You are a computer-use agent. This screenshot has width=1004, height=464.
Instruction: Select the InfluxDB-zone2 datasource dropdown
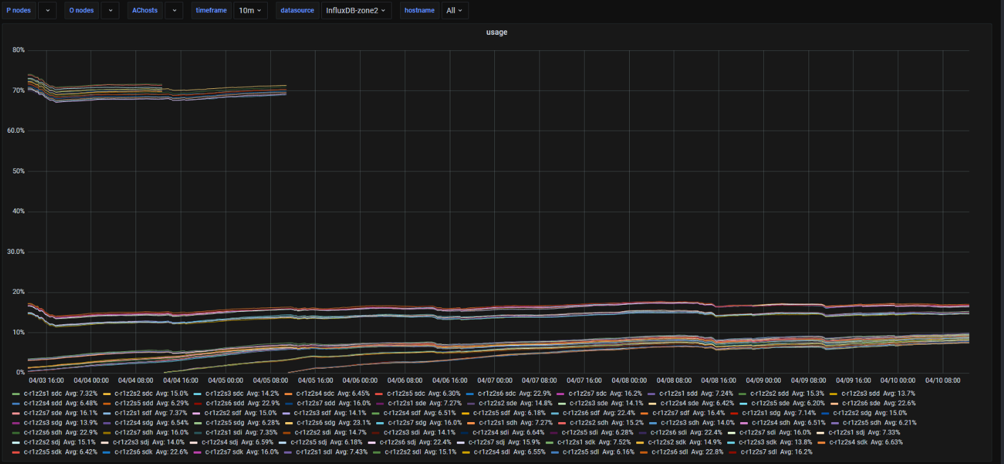356,10
